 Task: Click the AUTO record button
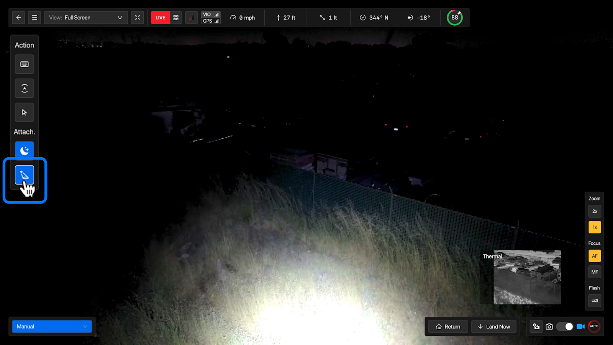click(594, 326)
